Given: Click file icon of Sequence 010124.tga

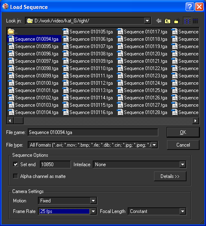Looking at the screenshot, I should 120,83.
